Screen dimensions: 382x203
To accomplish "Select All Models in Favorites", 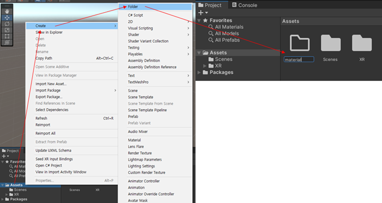I will click(227, 33).
